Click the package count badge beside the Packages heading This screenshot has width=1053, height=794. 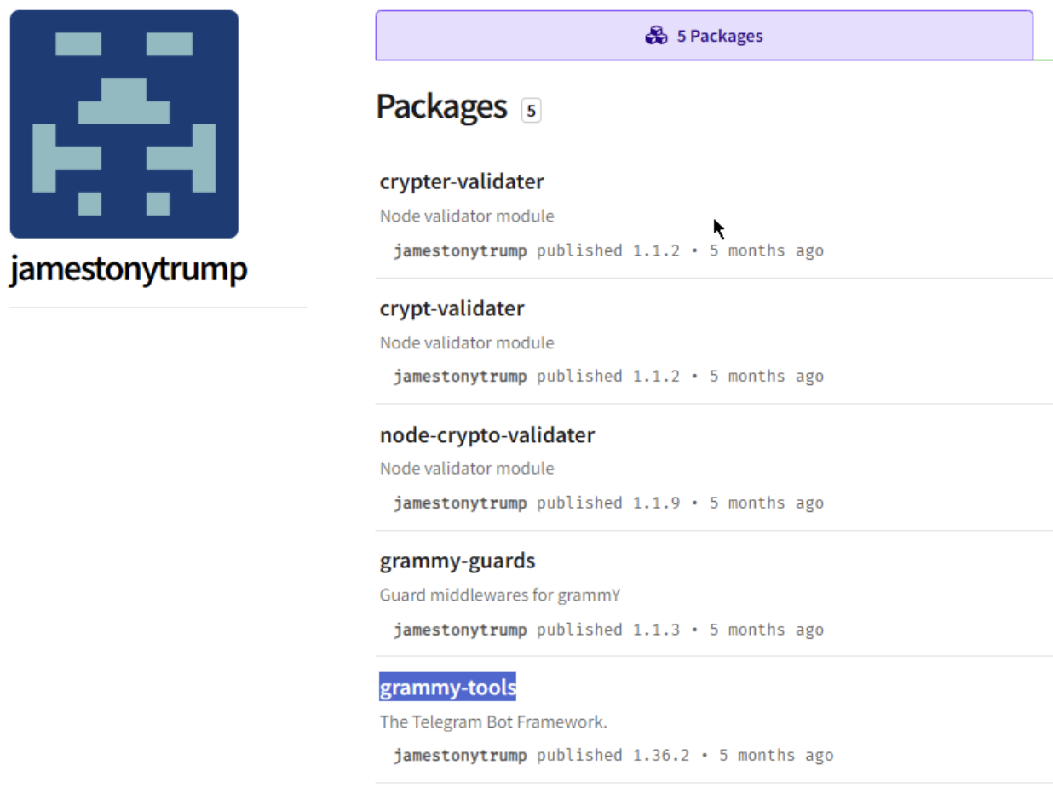(531, 111)
